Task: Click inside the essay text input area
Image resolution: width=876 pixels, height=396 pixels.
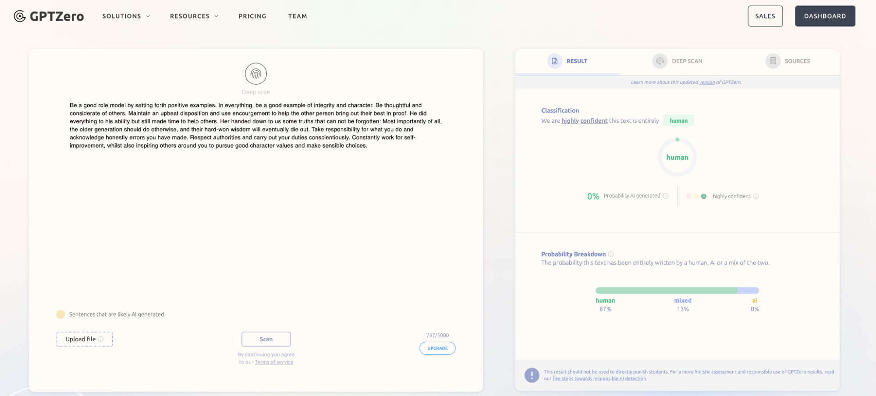Action: (255, 219)
